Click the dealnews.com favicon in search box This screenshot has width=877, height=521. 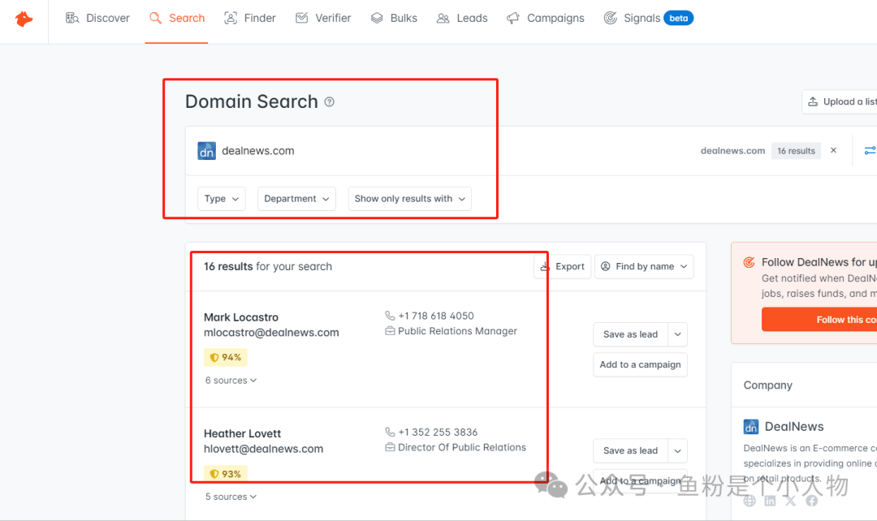[206, 151]
